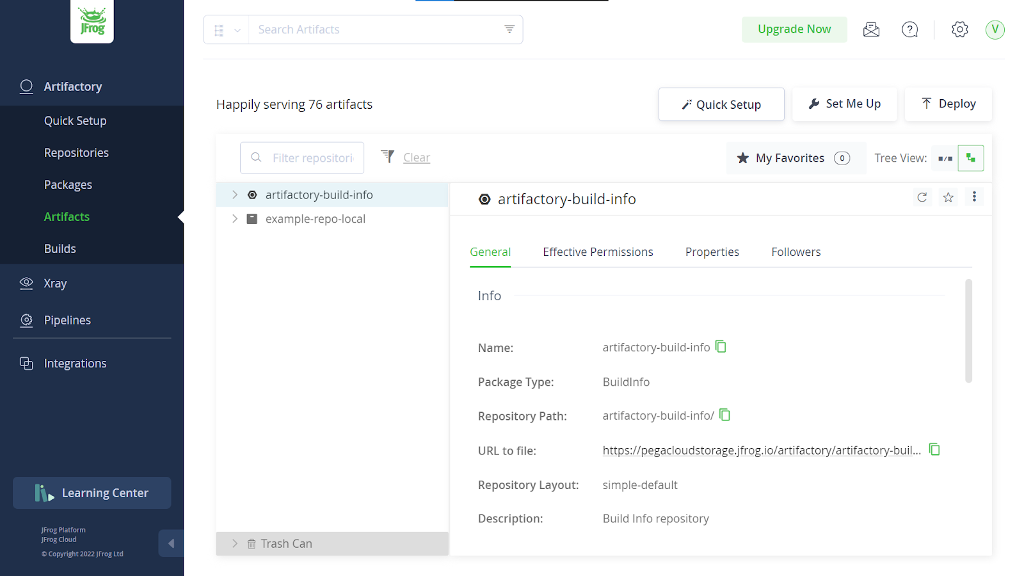Screen dimensions: 1024x576
Task: Click the JFrog logo
Action: pos(92,21)
